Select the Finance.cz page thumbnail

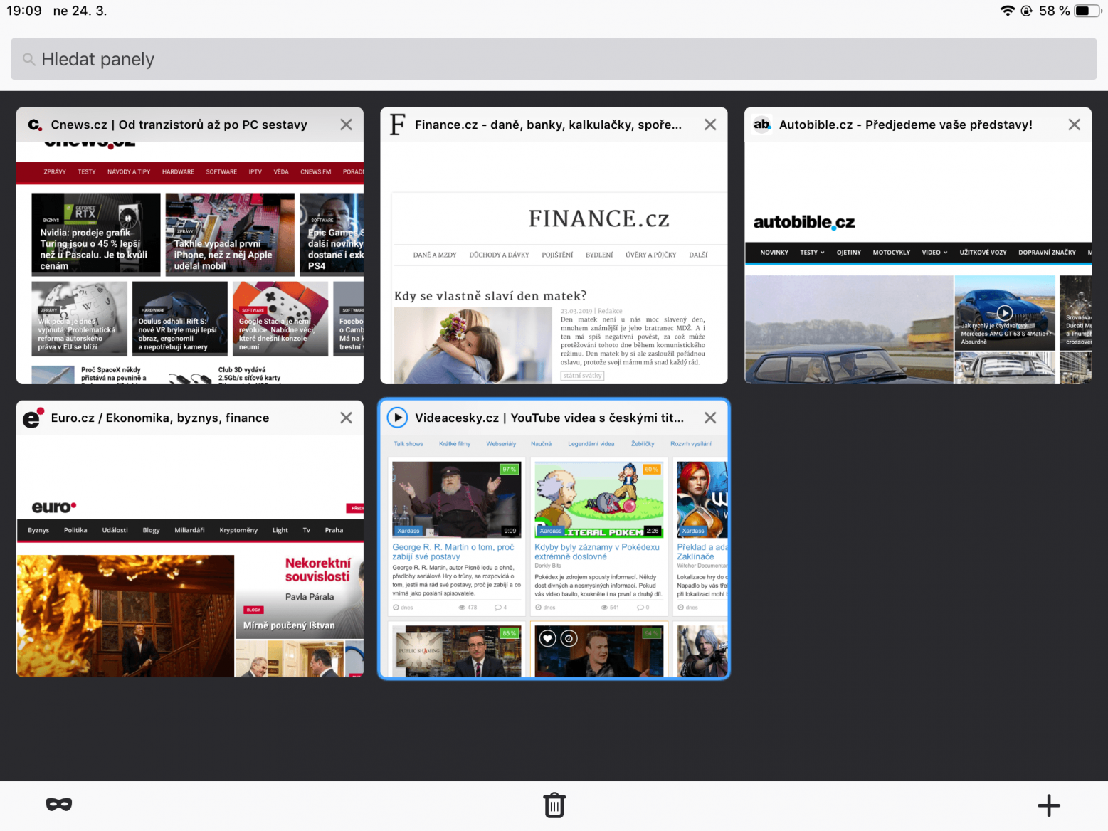554,263
